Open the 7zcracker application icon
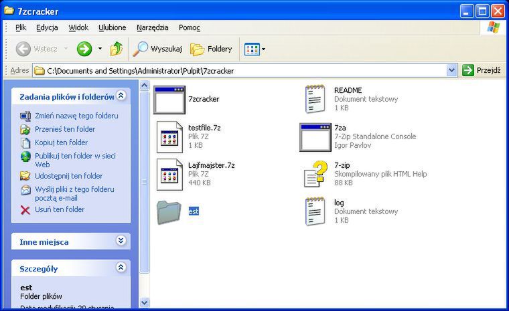 [169, 100]
